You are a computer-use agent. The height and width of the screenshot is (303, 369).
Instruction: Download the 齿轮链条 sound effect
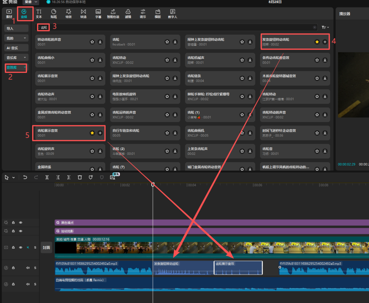tap(250, 78)
